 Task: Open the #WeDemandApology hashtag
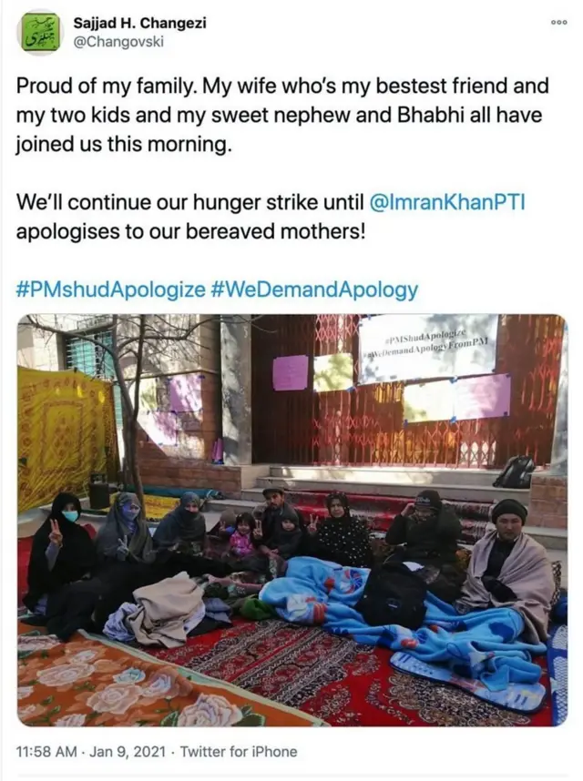click(x=314, y=289)
